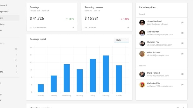
Task: Open Widgets in sidebar menu
Action: 10,24
